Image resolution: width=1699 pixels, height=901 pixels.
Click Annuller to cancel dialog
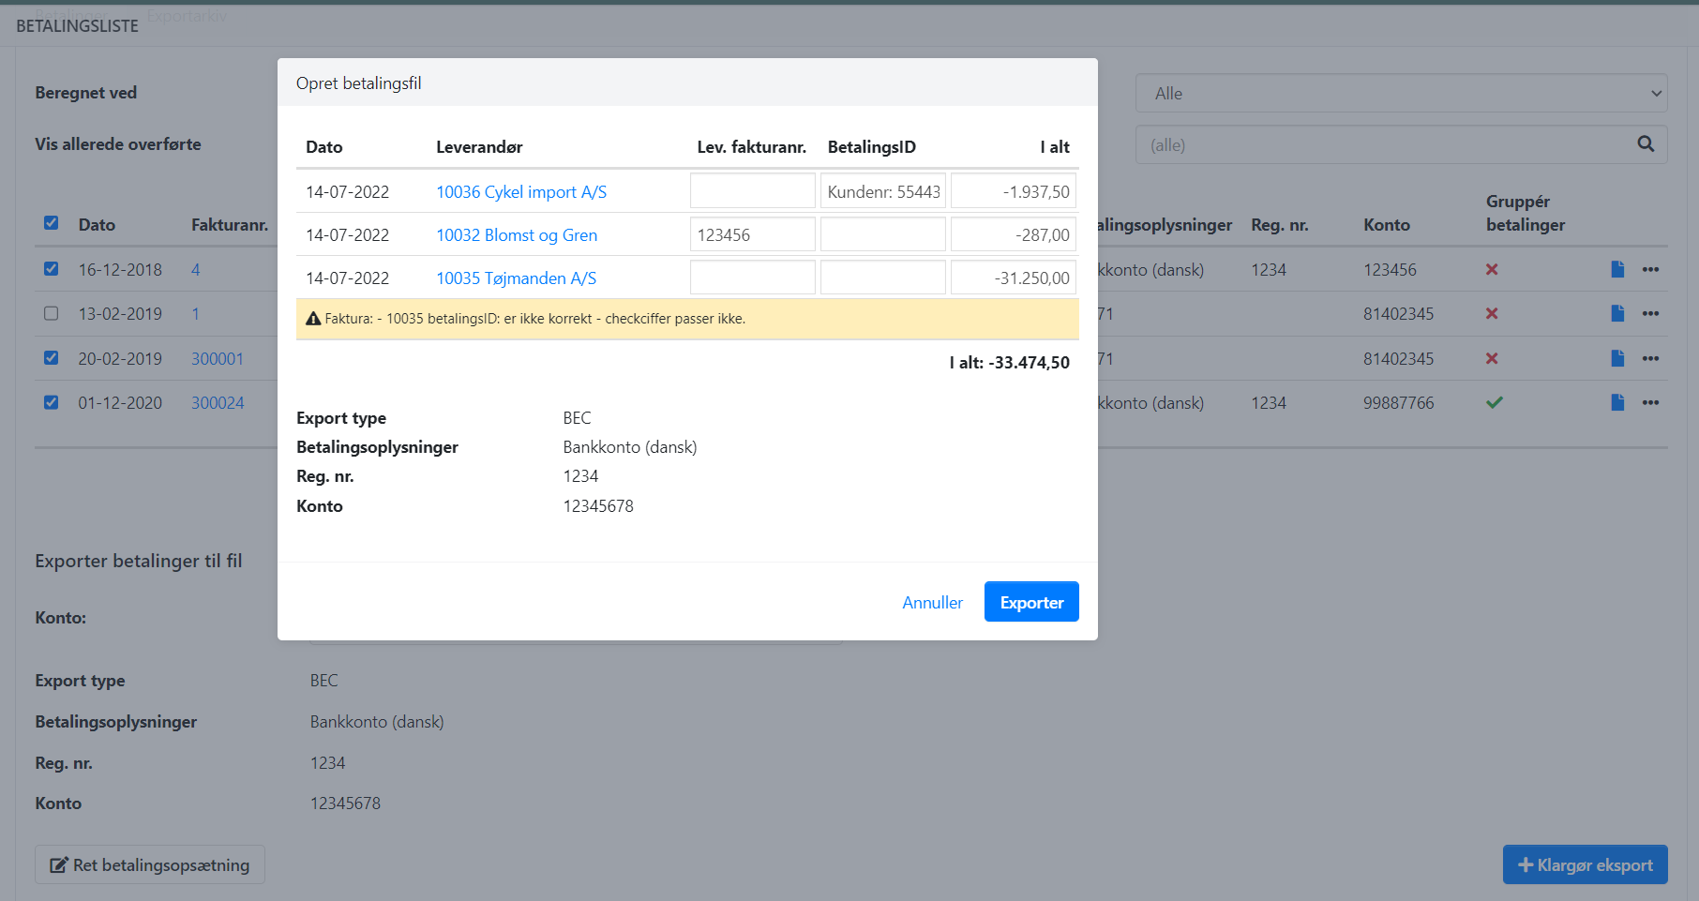(932, 603)
